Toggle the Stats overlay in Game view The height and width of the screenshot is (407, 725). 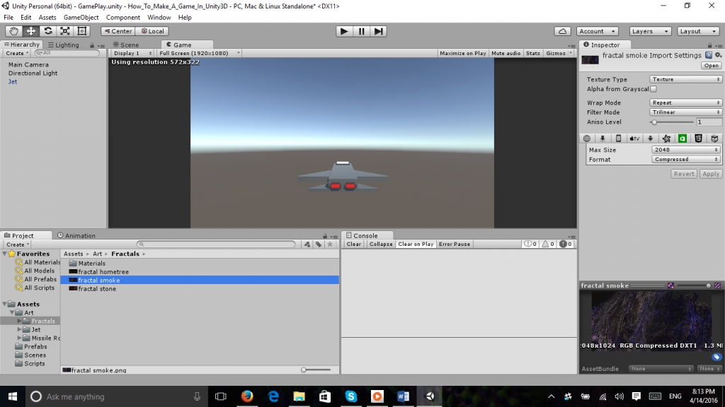click(x=533, y=52)
